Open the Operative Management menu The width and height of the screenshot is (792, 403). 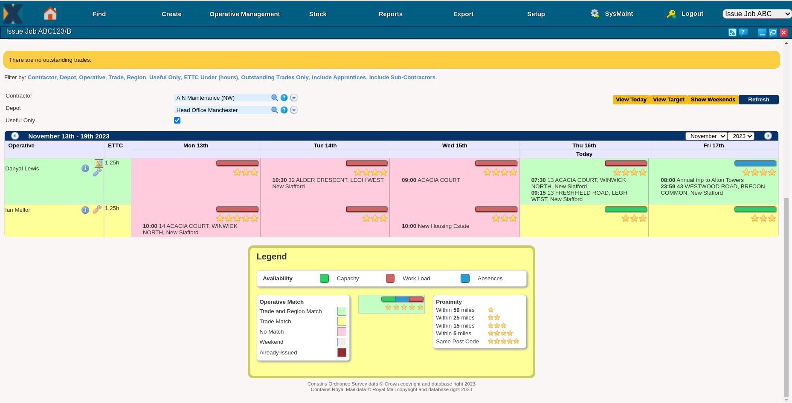pyautogui.click(x=244, y=14)
